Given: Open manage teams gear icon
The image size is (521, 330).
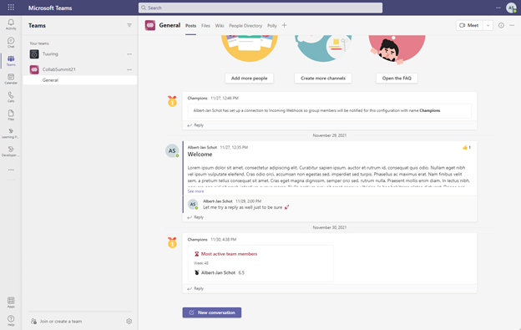Looking at the screenshot, I should point(129,322).
